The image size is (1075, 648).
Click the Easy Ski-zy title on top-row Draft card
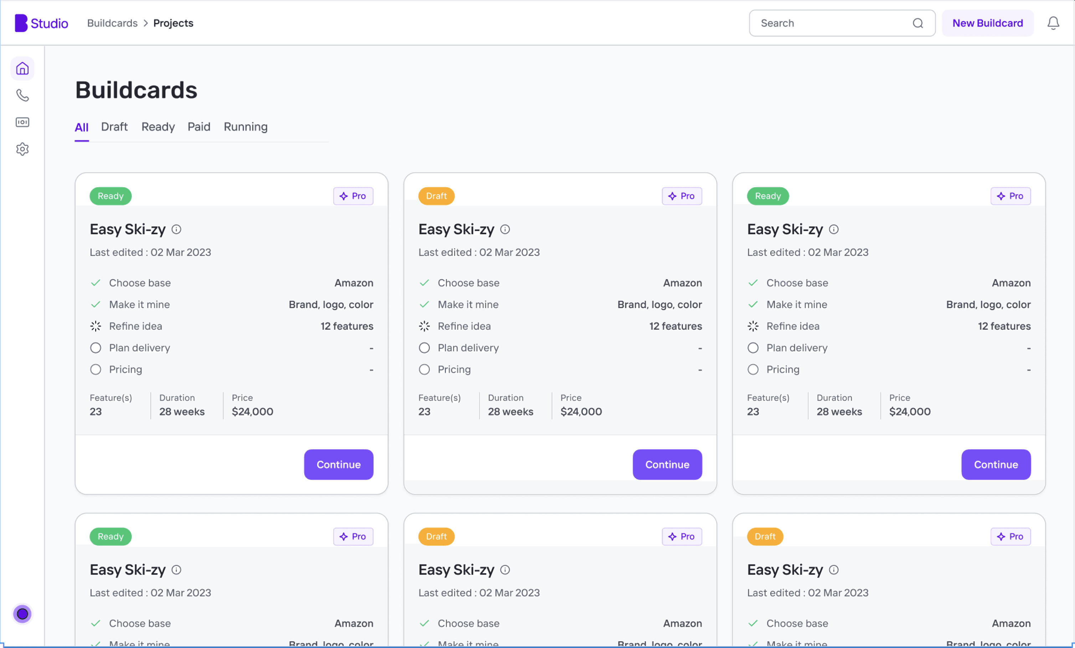[456, 229]
